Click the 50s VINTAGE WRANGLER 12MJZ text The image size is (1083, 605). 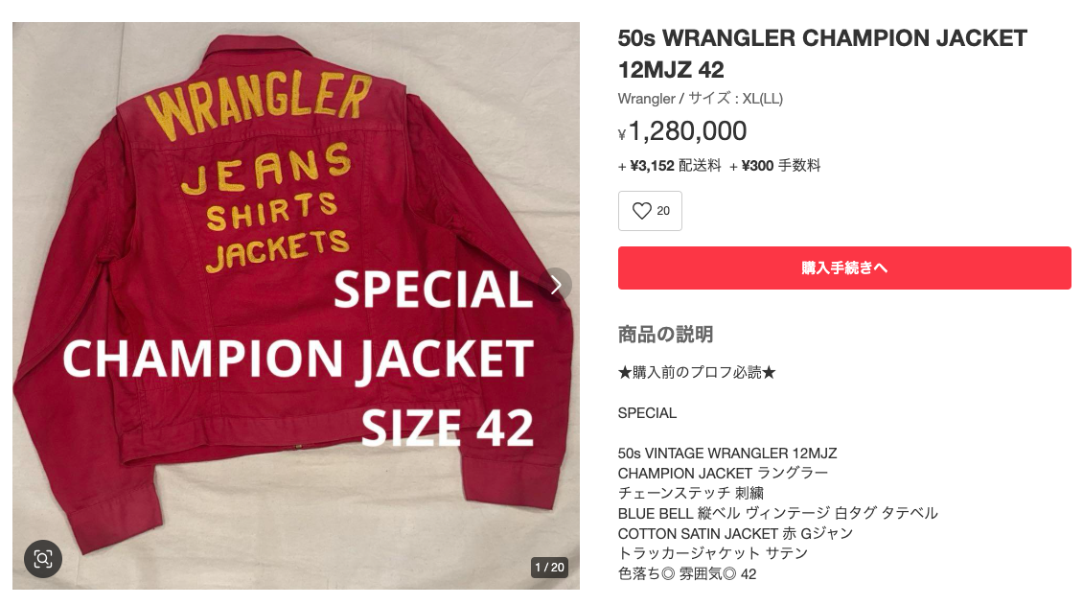tap(727, 454)
